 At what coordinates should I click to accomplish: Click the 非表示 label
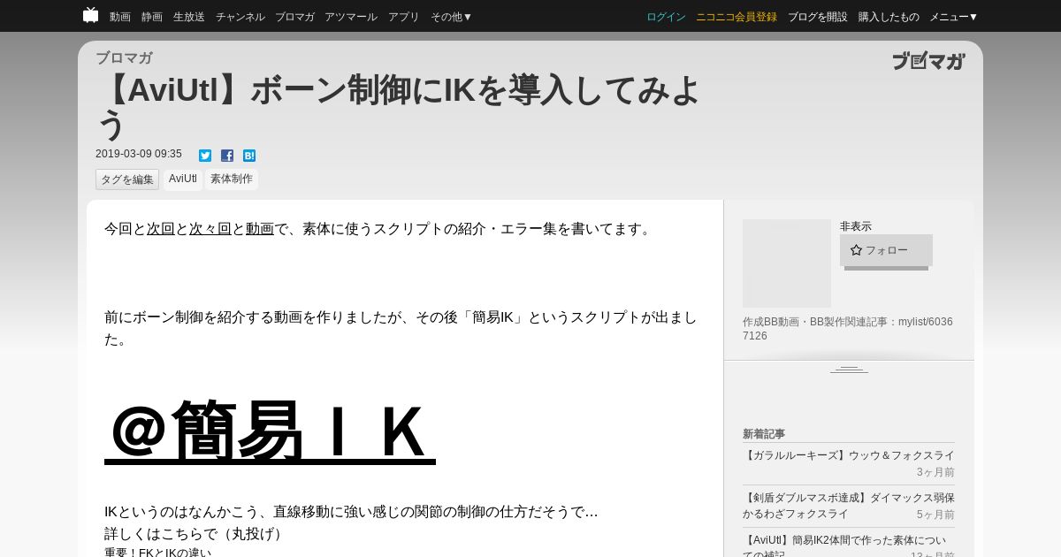pos(856,226)
